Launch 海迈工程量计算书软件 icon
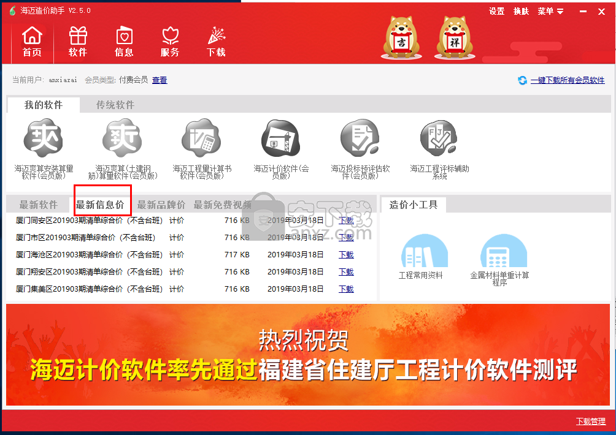This screenshot has width=616, height=435. [201, 138]
